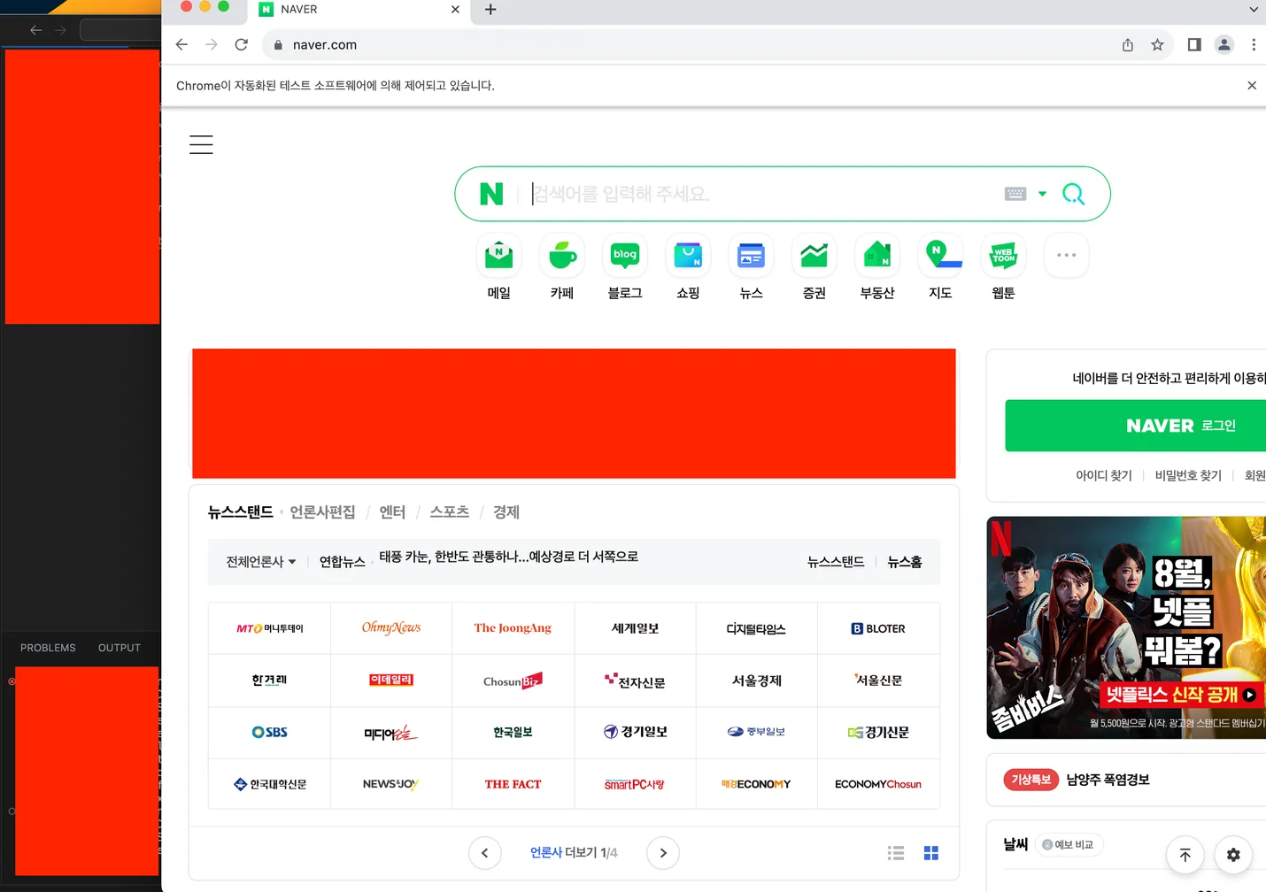Open the Chrome profile avatar icon
The image size is (1266, 892).
[1224, 45]
